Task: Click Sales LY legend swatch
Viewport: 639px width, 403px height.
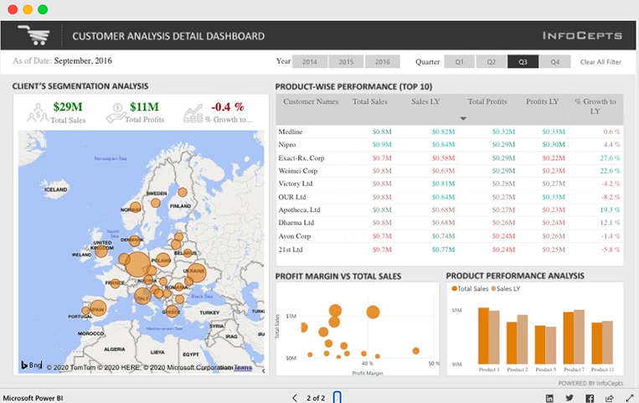Action: coord(493,288)
